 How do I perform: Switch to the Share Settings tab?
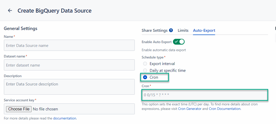click(155, 30)
